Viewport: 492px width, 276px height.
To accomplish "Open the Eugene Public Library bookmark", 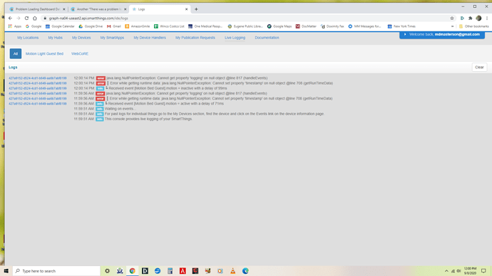I will [245, 26].
